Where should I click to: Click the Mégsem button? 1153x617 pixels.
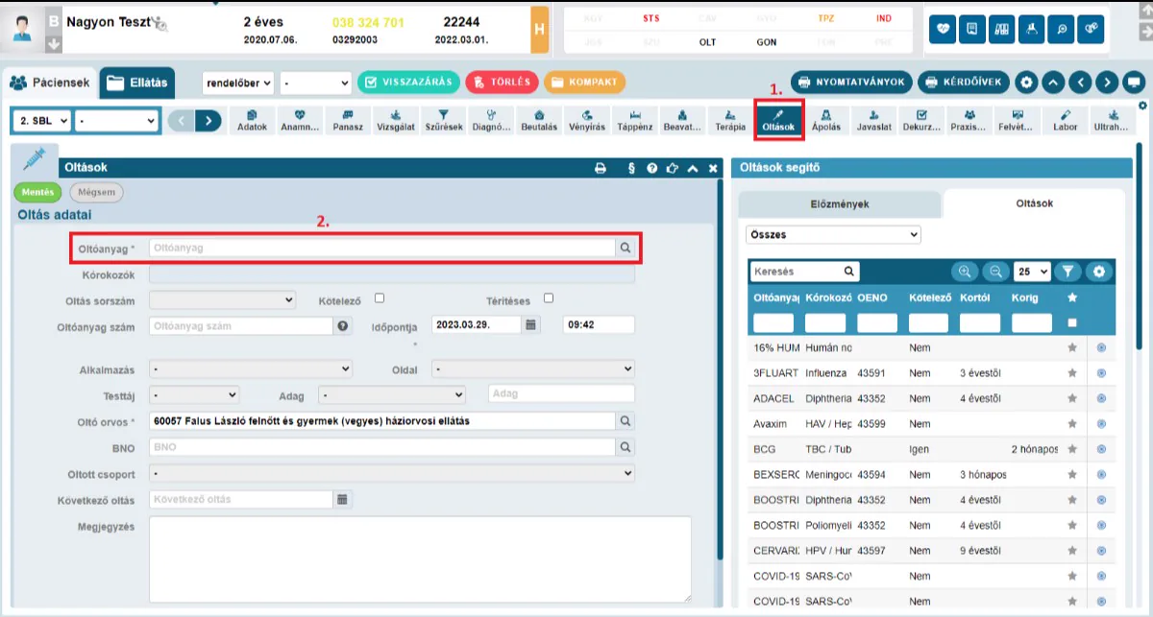point(96,192)
